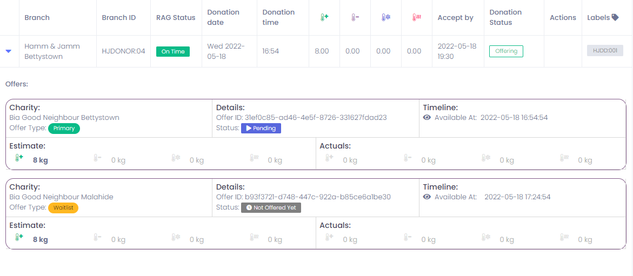Viewport: 633px width, 276px height.
Task: Click the tag icon beside Labels
Action: point(615,17)
